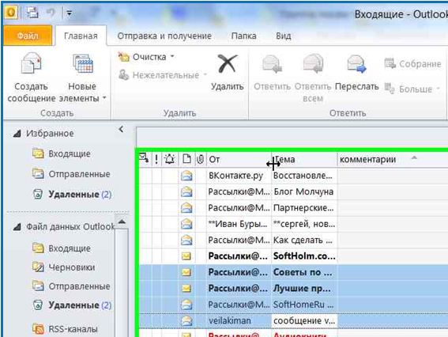The width and height of the screenshot is (448, 337).
Task: Sort by the Тема column header
Action: coord(304,159)
